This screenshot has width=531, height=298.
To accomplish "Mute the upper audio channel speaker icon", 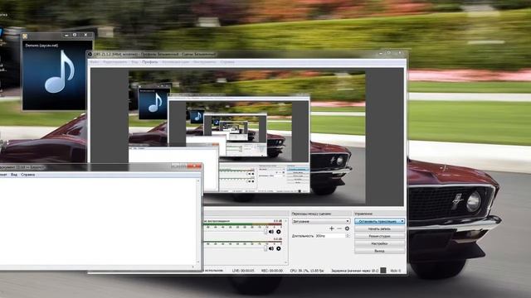I will pos(271,232).
